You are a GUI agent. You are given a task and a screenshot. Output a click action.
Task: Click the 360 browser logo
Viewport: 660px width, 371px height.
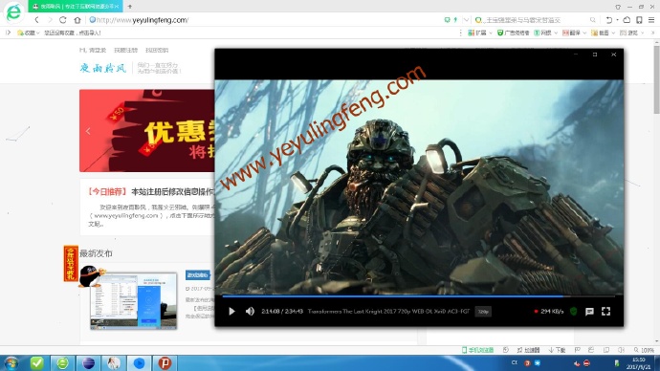pos(13,11)
